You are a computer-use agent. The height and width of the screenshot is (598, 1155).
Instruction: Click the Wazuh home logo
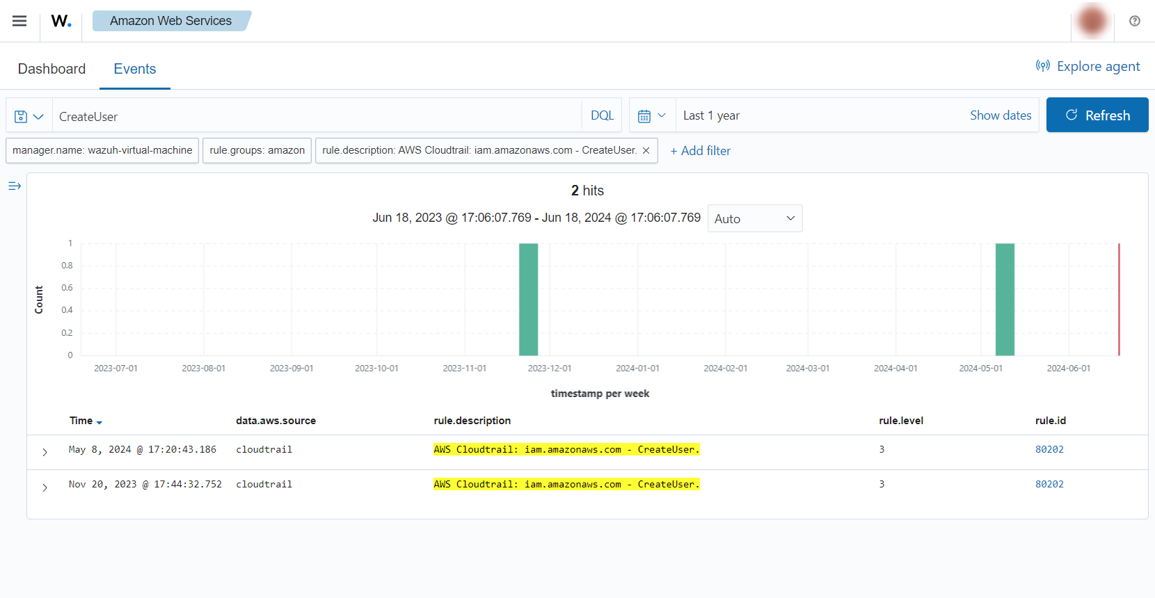point(61,21)
